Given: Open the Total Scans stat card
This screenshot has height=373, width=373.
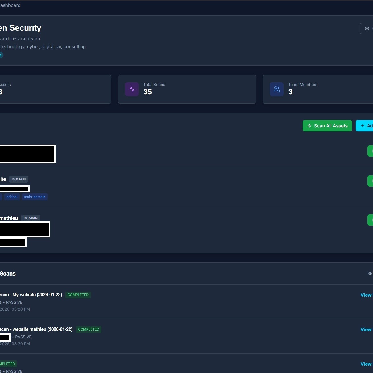Looking at the screenshot, I should [x=187, y=89].
